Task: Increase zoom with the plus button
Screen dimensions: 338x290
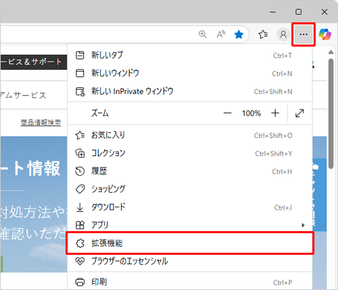Action: [275, 113]
